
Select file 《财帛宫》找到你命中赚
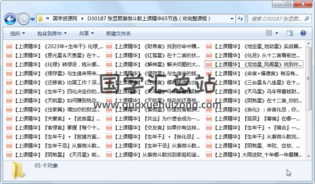click(x=153, y=46)
